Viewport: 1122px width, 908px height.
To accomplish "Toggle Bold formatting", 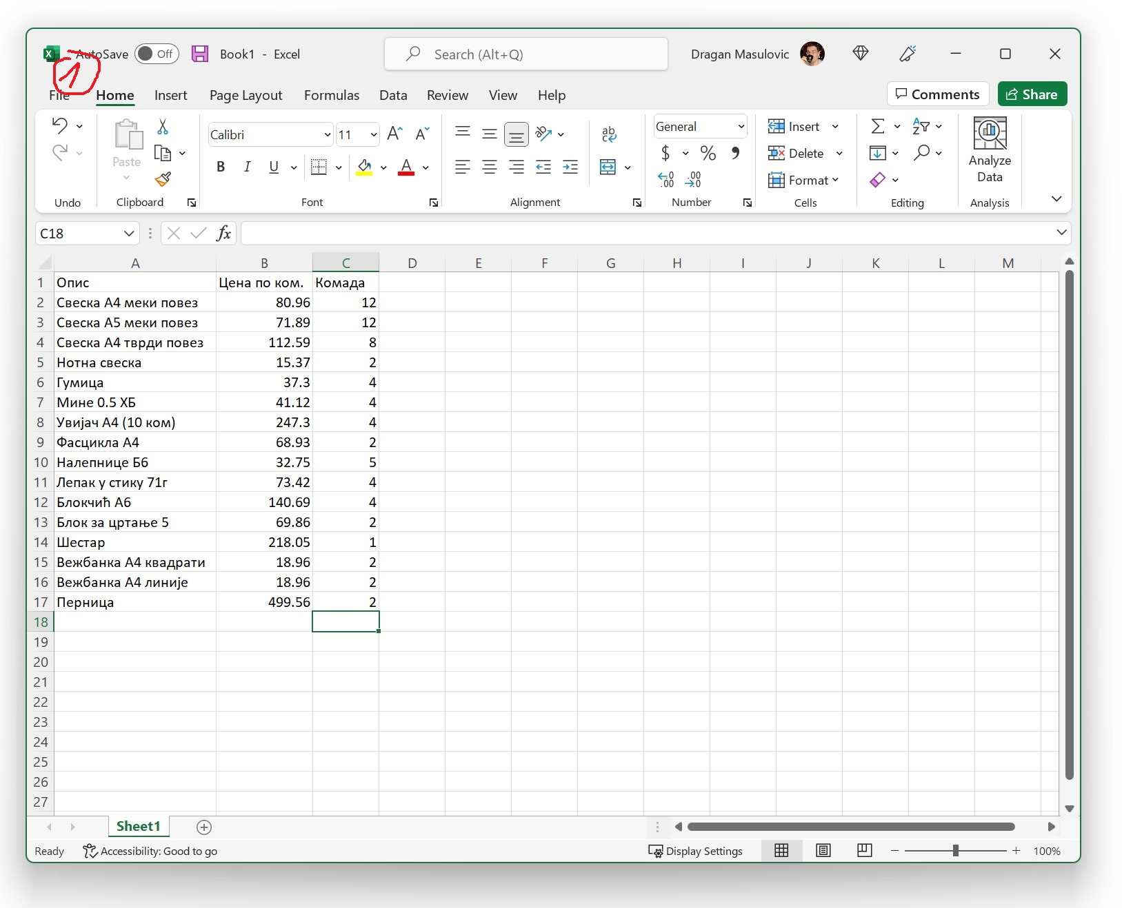I will tap(221, 167).
